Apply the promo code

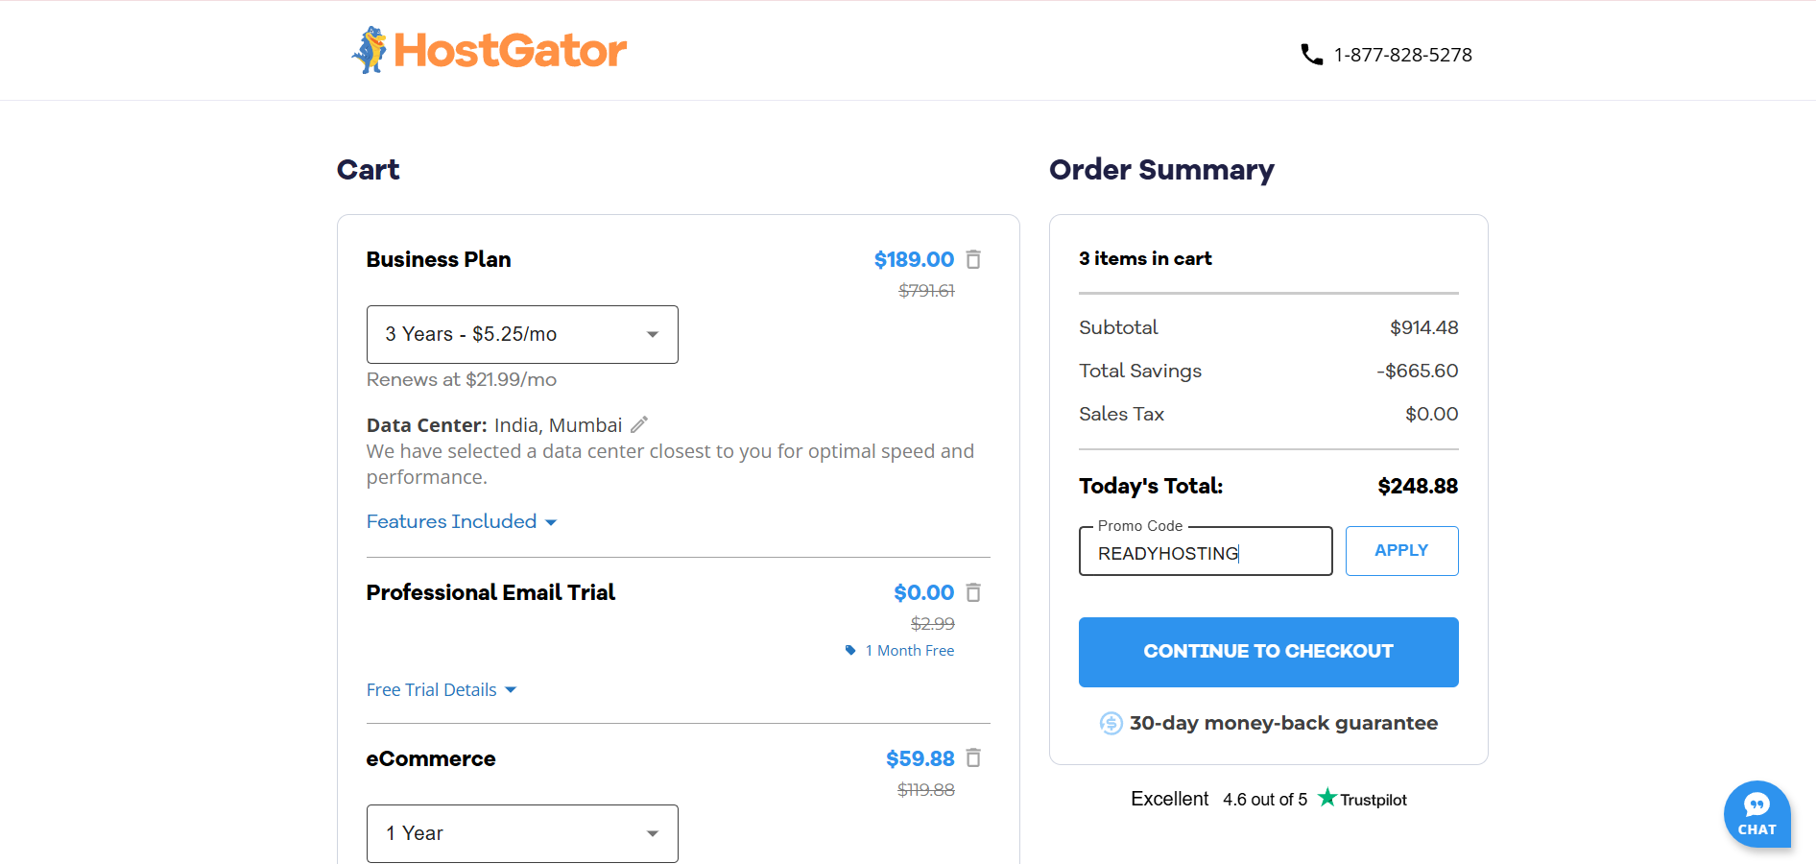pyautogui.click(x=1401, y=551)
